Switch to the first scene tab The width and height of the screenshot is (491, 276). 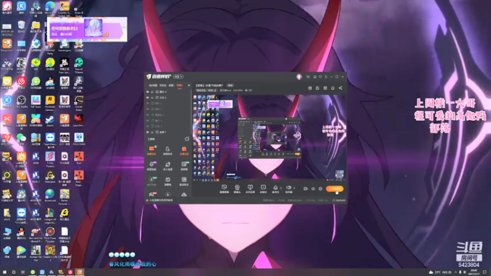click(153, 85)
